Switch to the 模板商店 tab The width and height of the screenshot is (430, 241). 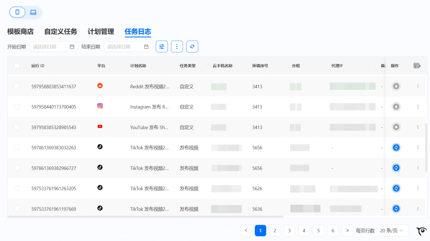pyautogui.click(x=20, y=31)
